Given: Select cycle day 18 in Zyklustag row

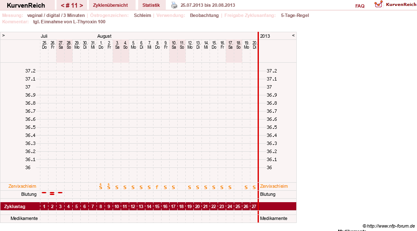Looking at the screenshot, I should pos(182,206).
